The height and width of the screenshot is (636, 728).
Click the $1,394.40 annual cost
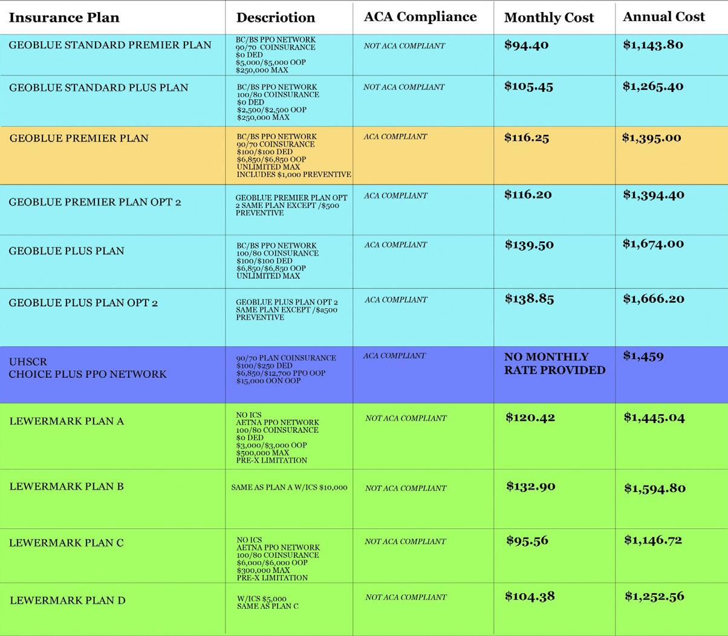(654, 195)
